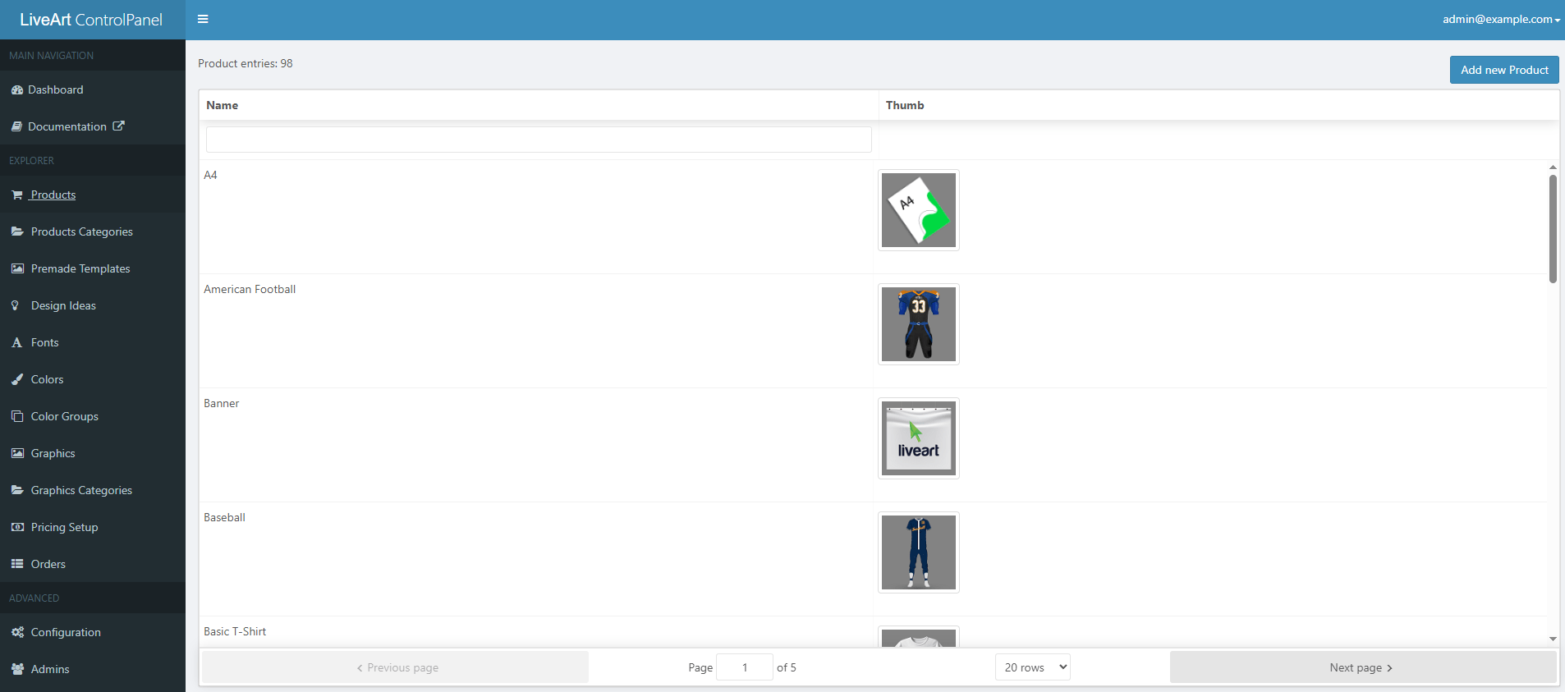This screenshot has width=1565, height=692.
Task: Click the Documentation book icon
Action: (17, 127)
